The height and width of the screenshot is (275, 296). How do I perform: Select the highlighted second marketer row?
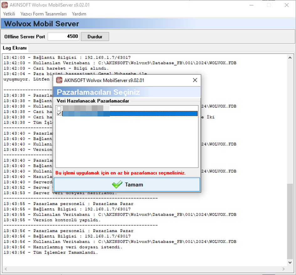[130, 114]
